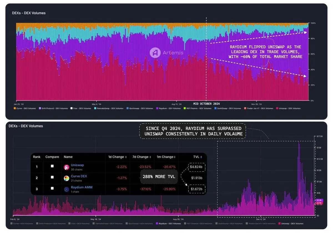
Task: Toggle the Compare checkbox for Raydium AMM
Action: [52, 188]
